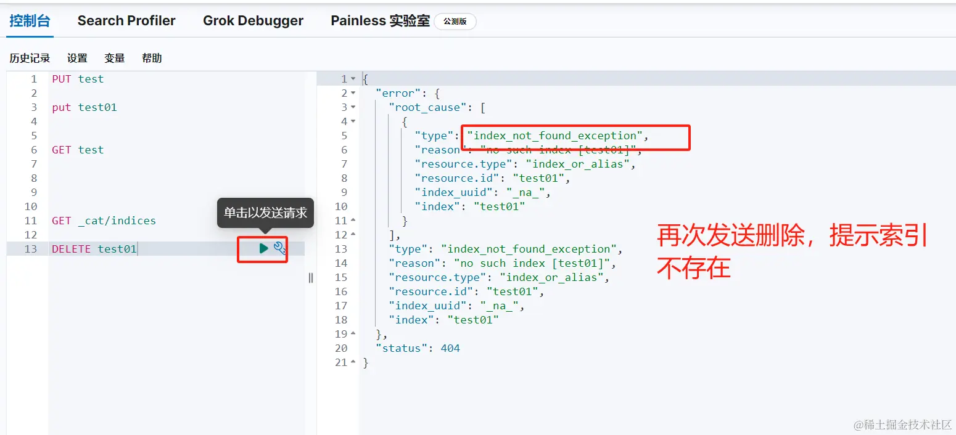Open the Grok Debugger tab
The image size is (956, 435).
(253, 20)
